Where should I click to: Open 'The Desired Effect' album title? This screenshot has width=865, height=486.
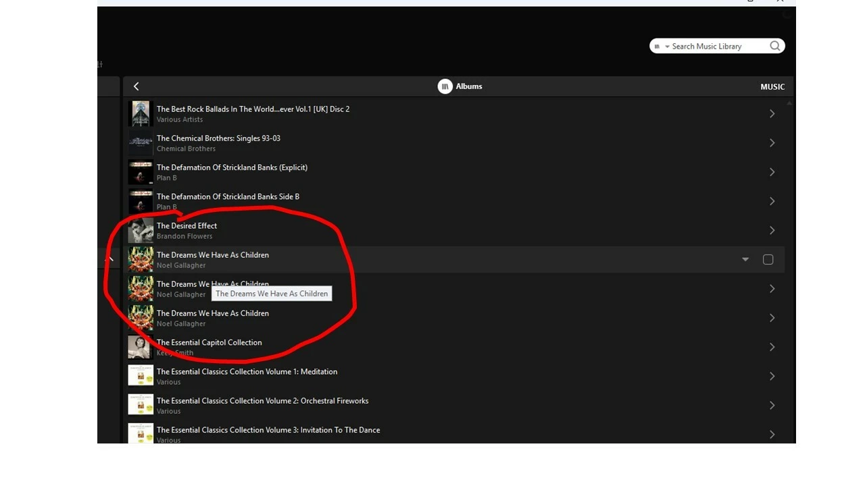tap(187, 225)
